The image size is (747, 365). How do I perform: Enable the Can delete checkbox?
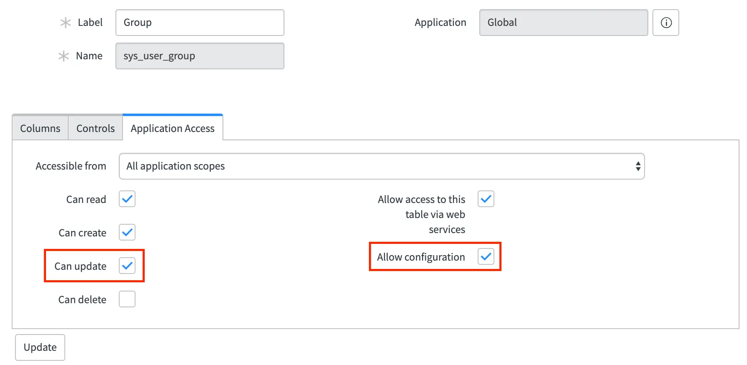[x=127, y=299]
